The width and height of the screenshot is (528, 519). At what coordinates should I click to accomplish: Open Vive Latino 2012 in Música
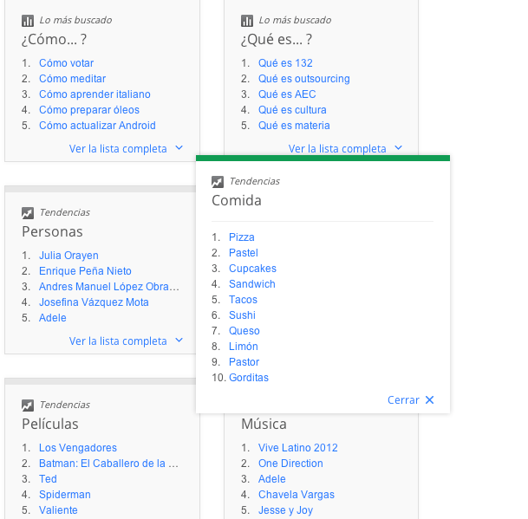[298, 448]
